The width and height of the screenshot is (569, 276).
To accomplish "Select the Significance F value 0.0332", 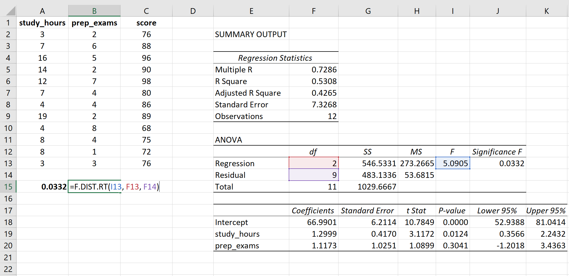I will [498, 163].
